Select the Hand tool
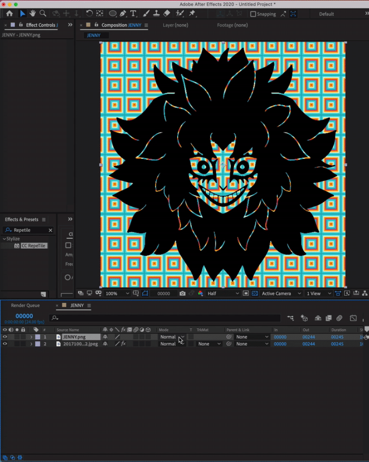This screenshot has width=369, height=462. pyautogui.click(x=32, y=13)
